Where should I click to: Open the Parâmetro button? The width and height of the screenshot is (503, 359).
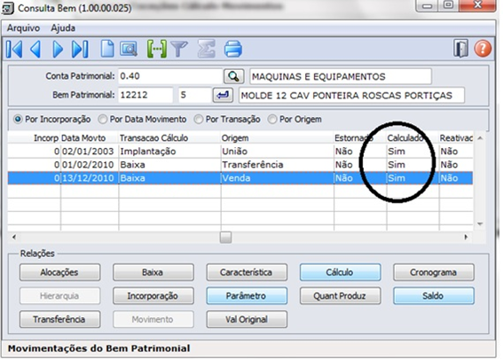[x=247, y=296]
